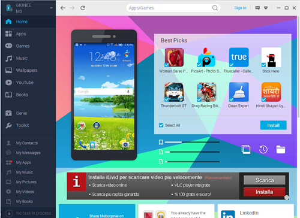Click the Sign In link
300x218 pixels.
pos(240,8)
